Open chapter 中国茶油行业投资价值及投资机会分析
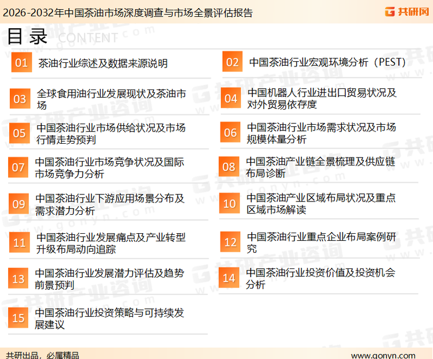 [x=320, y=278]
